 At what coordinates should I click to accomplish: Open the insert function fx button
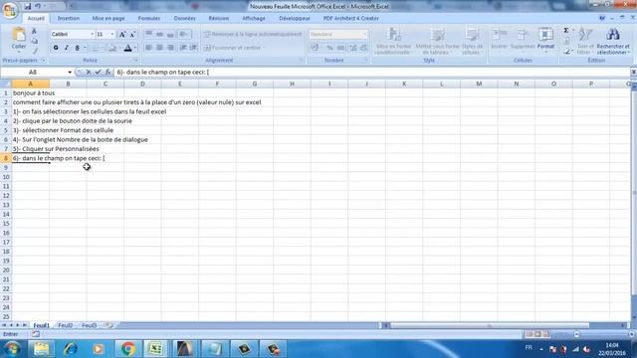coord(107,73)
